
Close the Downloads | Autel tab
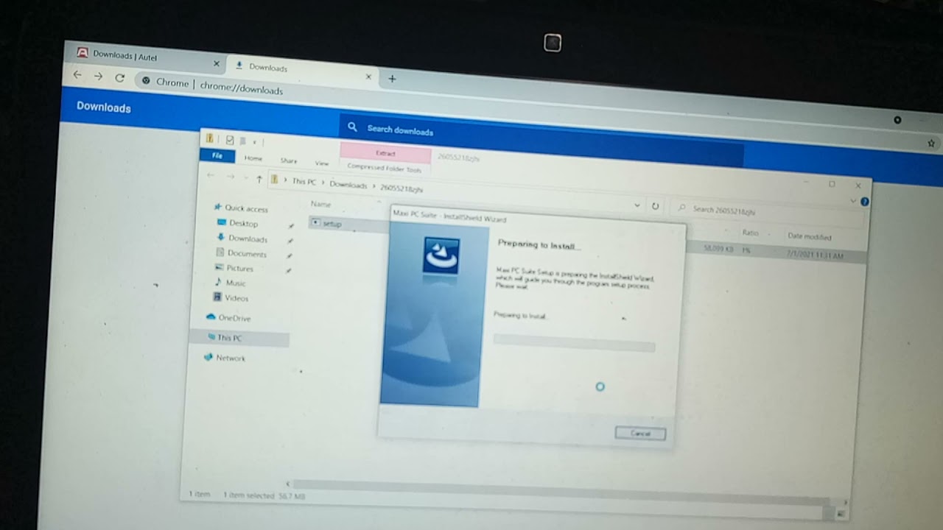pos(217,64)
